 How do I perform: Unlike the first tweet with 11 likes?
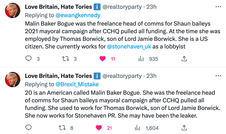(102, 59)
